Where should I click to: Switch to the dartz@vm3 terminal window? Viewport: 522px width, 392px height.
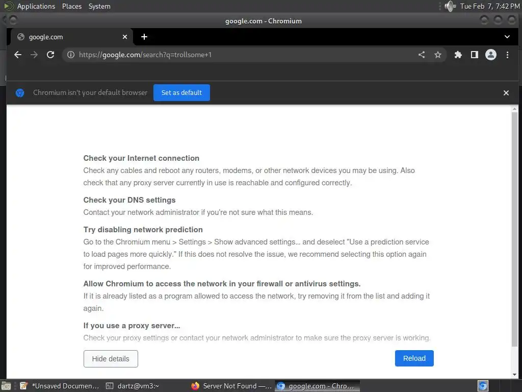[133, 386]
